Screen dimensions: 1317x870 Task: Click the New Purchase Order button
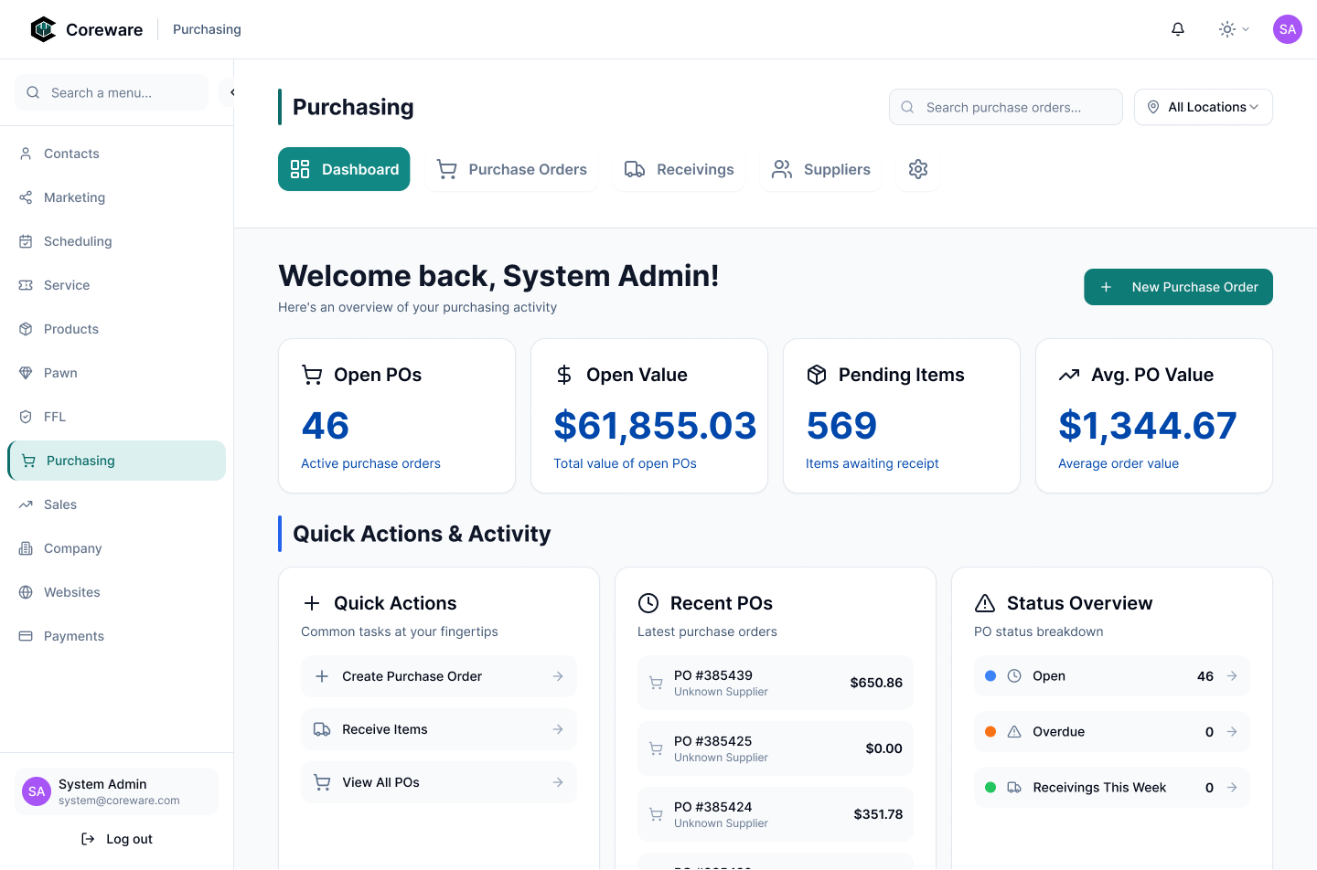tap(1178, 287)
